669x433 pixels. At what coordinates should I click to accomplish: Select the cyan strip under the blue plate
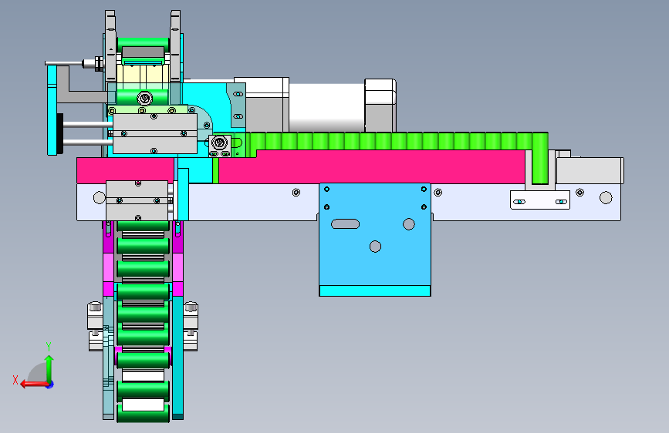[x=375, y=291]
